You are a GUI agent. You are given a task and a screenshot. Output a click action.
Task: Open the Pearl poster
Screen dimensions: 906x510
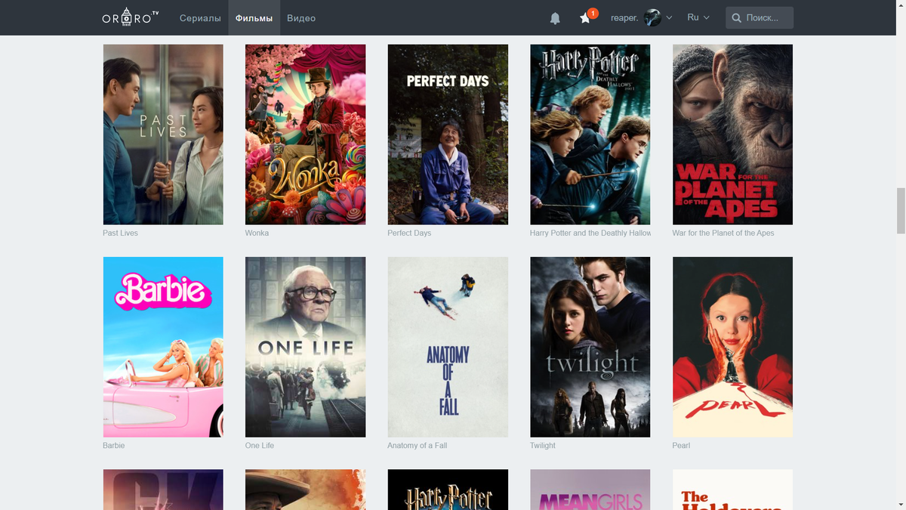pyautogui.click(x=732, y=347)
